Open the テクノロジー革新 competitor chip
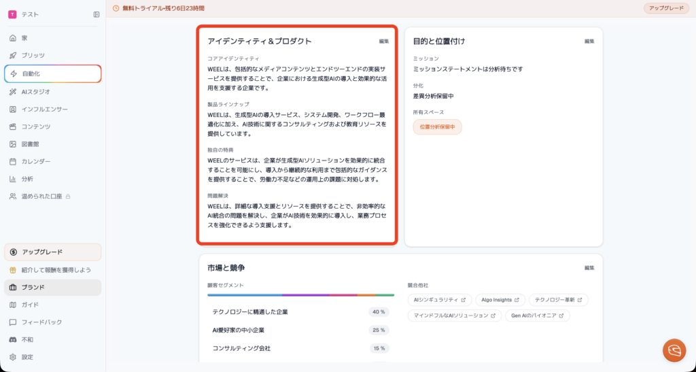Image resolution: width=696 pixels, height=372 pixels. (x=559, y=300)
